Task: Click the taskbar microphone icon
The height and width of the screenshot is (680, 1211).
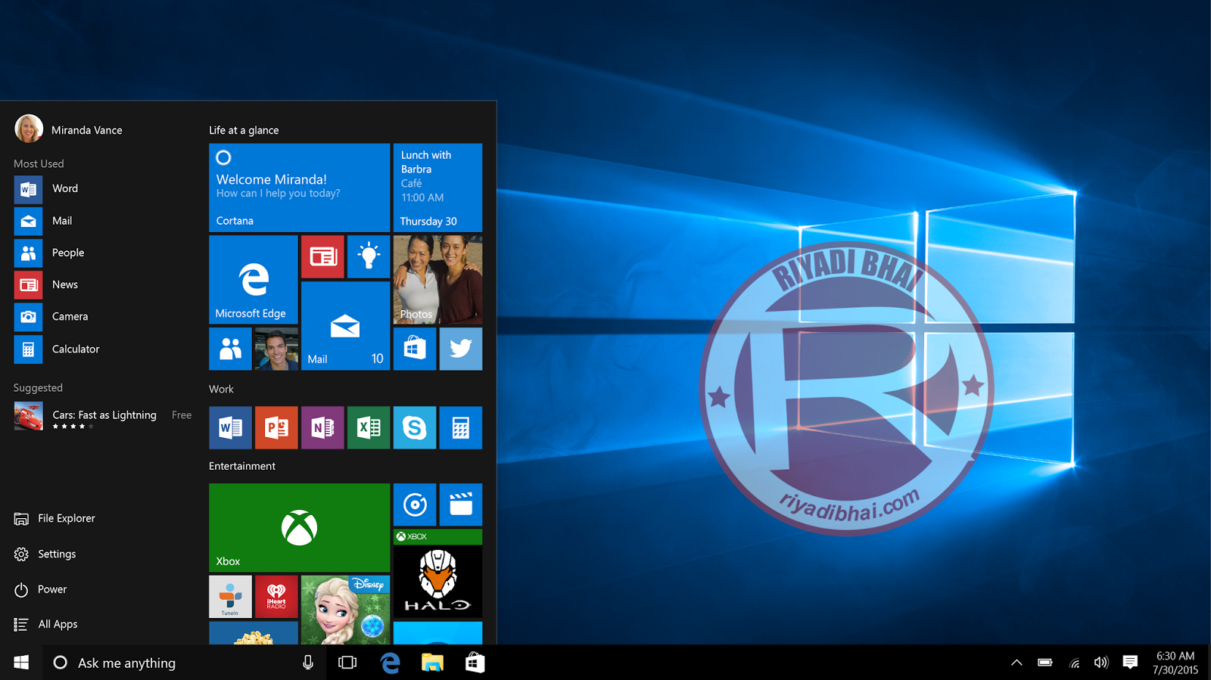Action: [308, 663]
